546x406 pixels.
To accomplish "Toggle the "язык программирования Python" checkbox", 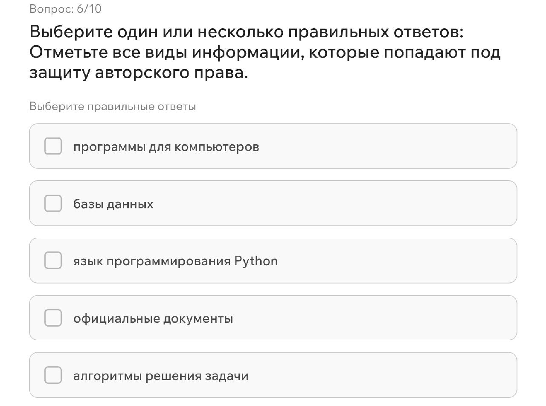I will [x=53, y=260].
